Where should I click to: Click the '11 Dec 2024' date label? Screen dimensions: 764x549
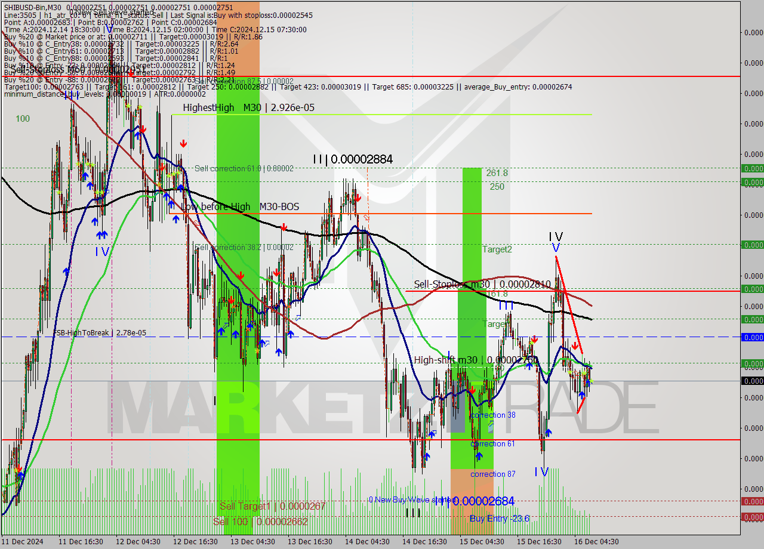pyautogui.click(x=23, y=542)
